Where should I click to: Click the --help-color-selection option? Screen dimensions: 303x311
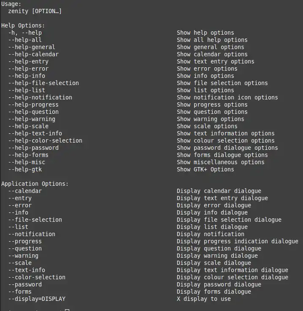tap(45, 140)
